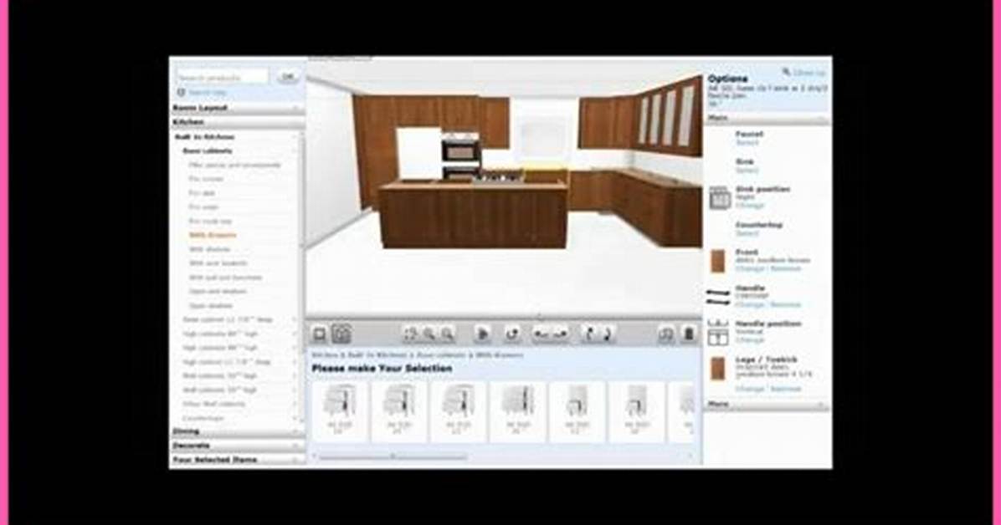Click the Legs / Toekick wood swatch

point(718,369)
